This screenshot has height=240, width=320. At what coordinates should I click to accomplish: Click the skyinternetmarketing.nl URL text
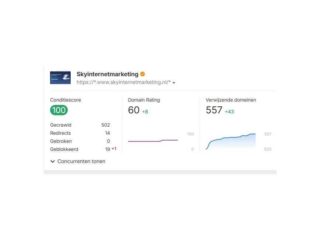point(123,82)
